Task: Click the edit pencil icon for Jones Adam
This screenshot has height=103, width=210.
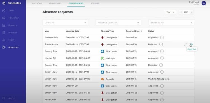Action: pyautogui.click(x=185, y=45)
